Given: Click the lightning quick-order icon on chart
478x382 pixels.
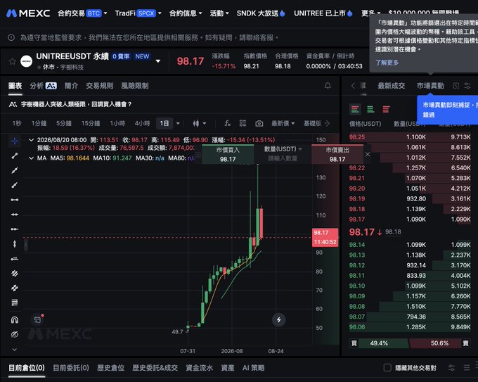Looking at the screenshot, I should [x=278, y=320].
